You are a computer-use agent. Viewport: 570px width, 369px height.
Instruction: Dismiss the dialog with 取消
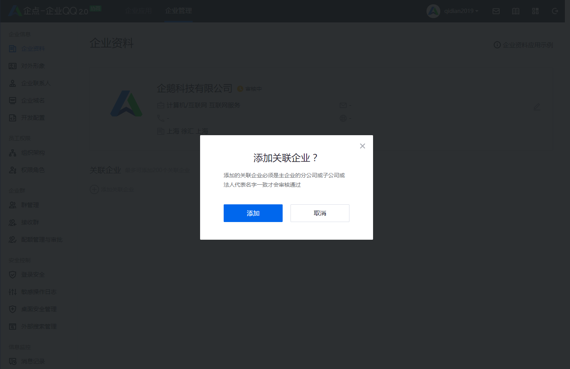(320, 213)
